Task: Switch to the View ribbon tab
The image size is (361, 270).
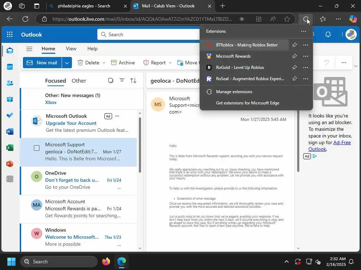Action: (x=71, y=49)
